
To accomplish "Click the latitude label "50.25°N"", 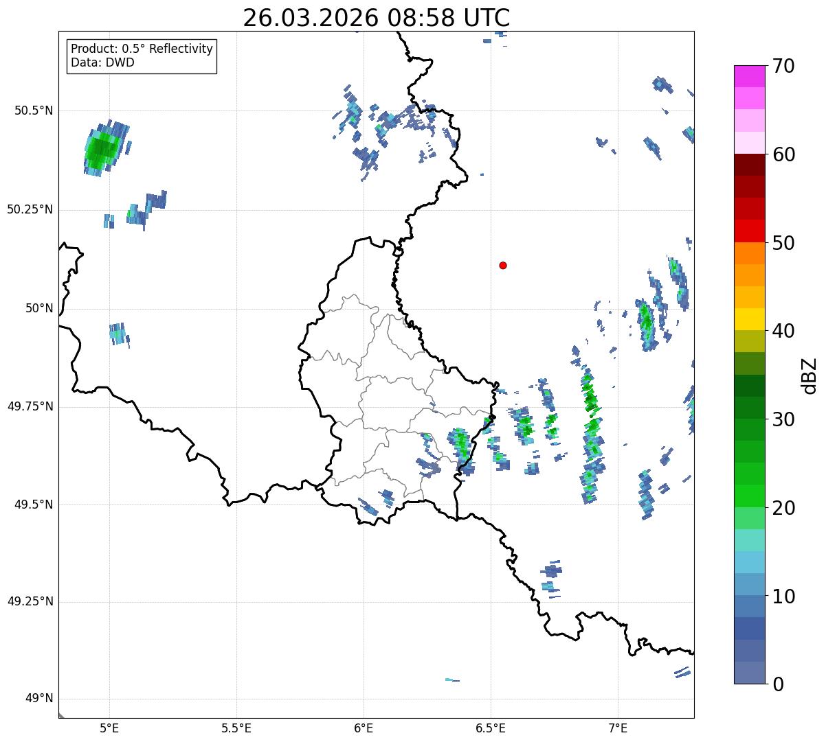I will pyautogui.click(x=30, y=209).
